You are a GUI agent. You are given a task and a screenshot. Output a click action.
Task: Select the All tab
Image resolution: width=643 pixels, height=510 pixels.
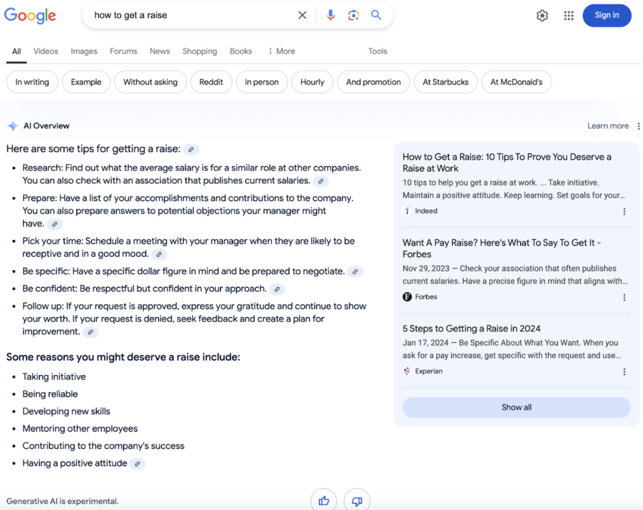click(x=16, y=52)
